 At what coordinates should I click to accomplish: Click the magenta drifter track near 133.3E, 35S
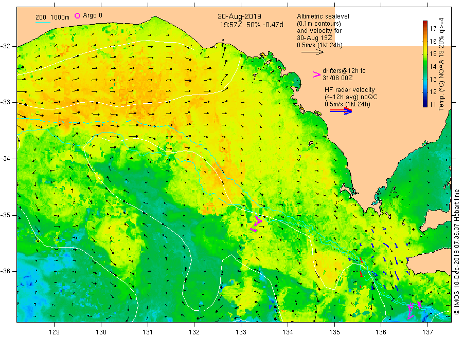[256, 223]
